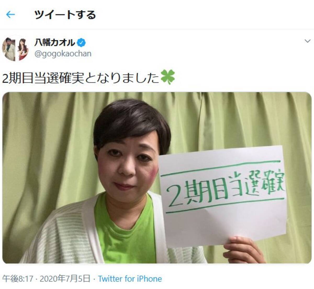Click the hand holding the paper
The width and height of the screenshot is (314, 289).
244,250
